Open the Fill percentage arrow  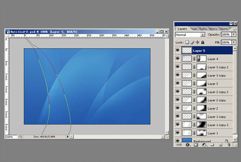coord(234,42)
